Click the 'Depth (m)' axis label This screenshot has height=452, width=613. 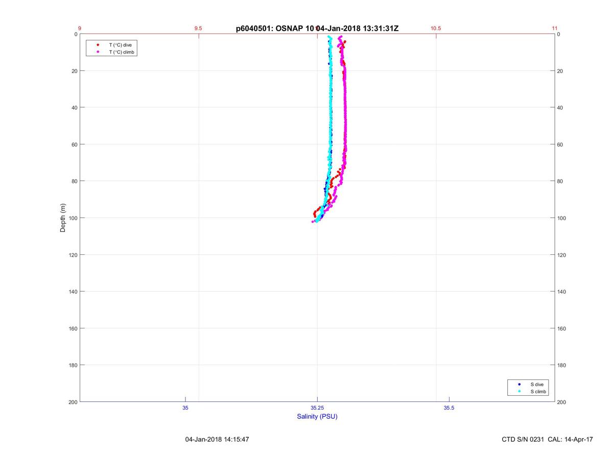63,218
